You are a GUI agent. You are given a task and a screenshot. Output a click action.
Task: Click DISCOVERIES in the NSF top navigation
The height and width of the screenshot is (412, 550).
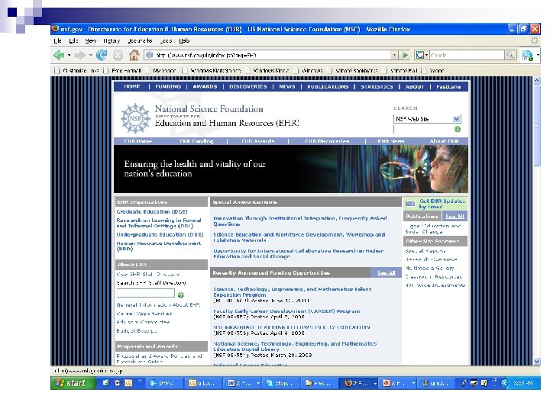[248, 86]
